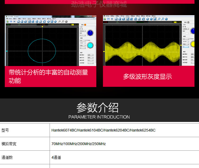Open X-Y format dropdown in left ellipse scope
Image resolution: width=199 pixels, height=168 pixels.
pyautogui.click(x=83, y=35)
